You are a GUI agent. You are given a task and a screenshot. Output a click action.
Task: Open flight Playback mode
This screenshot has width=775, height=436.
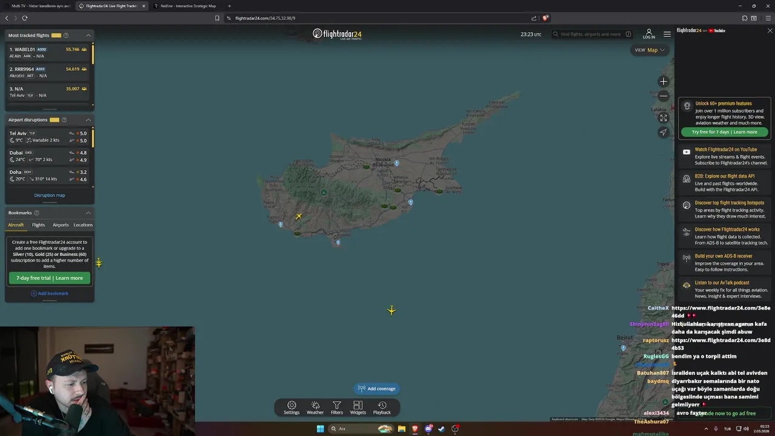click(381, 408)
